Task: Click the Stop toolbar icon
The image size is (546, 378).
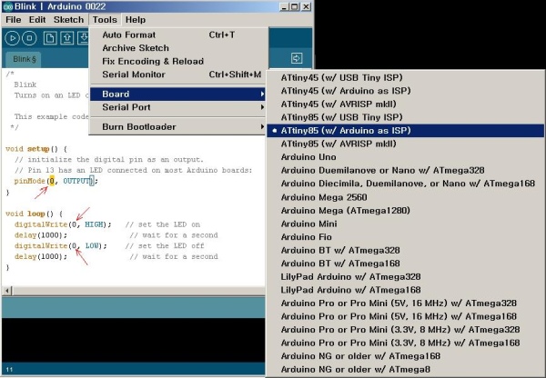Action: (29, 38)
